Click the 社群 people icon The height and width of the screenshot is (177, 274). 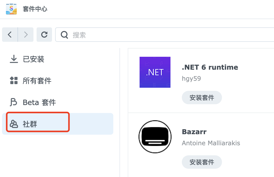click(x=14, y=124)
